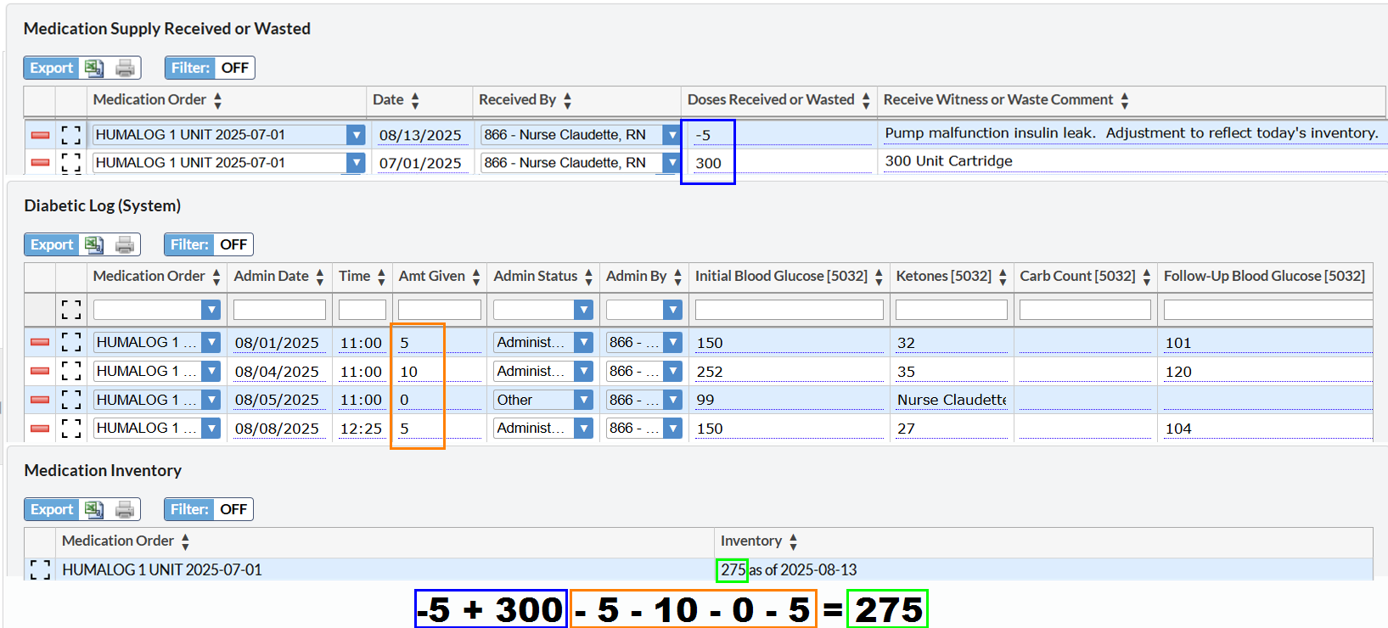Expand the 08/13/2025 supply record
The width and height of the screenshot is (1388, 628).
71,135
